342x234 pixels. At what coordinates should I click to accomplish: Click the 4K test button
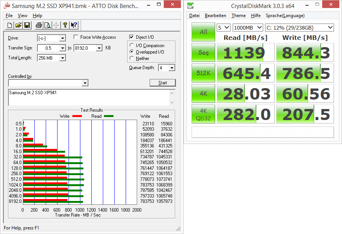(x=203, y=93)
